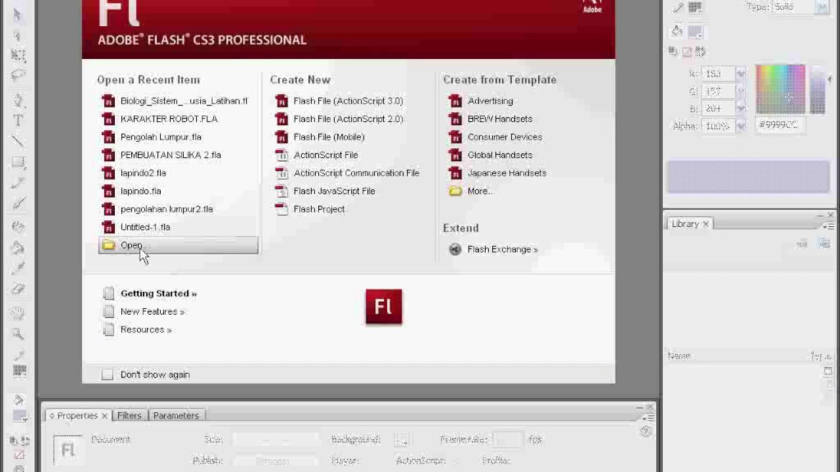Open the Resources link
This screenshot has height=472, width=840.
146,330
